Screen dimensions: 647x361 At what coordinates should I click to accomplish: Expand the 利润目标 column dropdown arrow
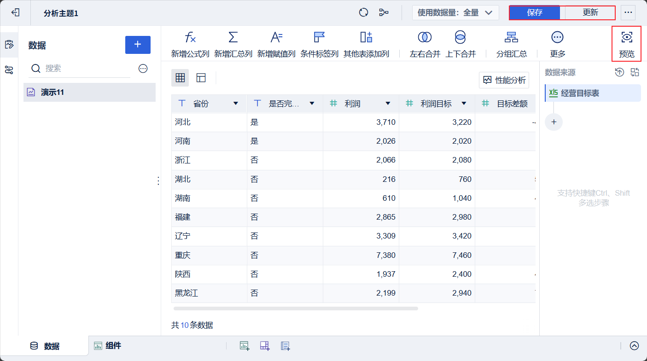(x=464, y=104)
